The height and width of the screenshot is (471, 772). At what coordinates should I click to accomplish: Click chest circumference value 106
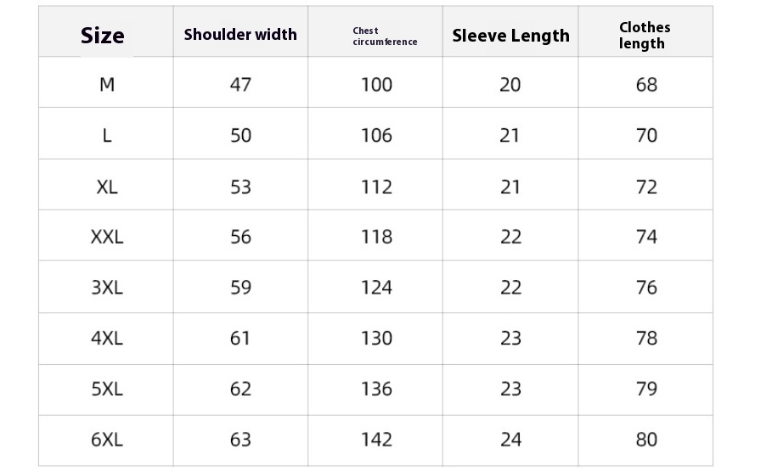[376, 136]
